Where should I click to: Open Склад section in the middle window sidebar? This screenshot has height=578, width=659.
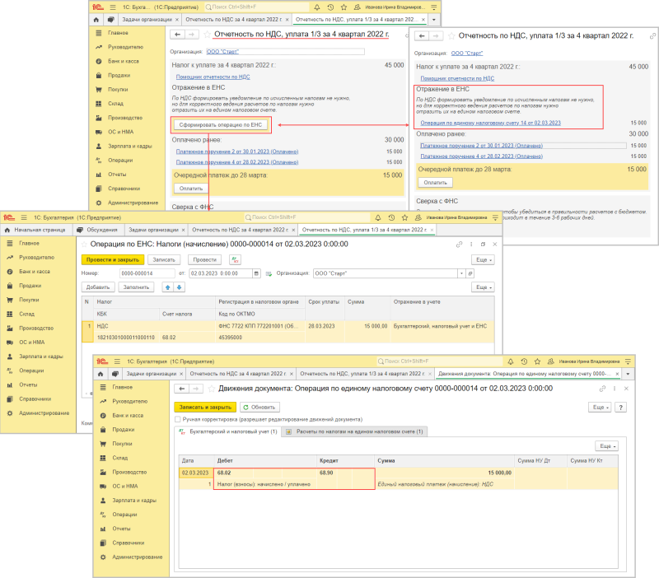(26, 314)
